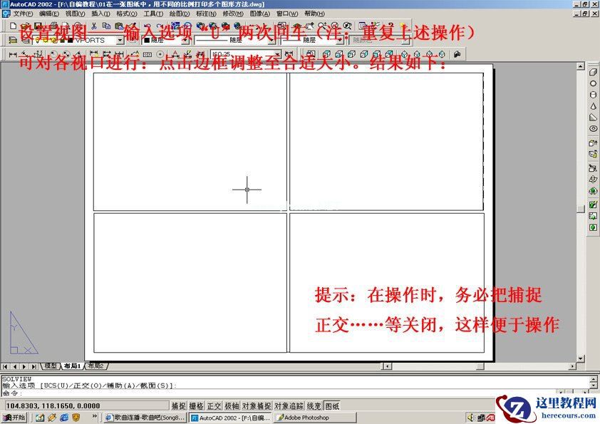Image resolution: width=600 pixels, height=424 pixels.
Task: Click the Copy to clipboard icon
Action: (106, 26)
